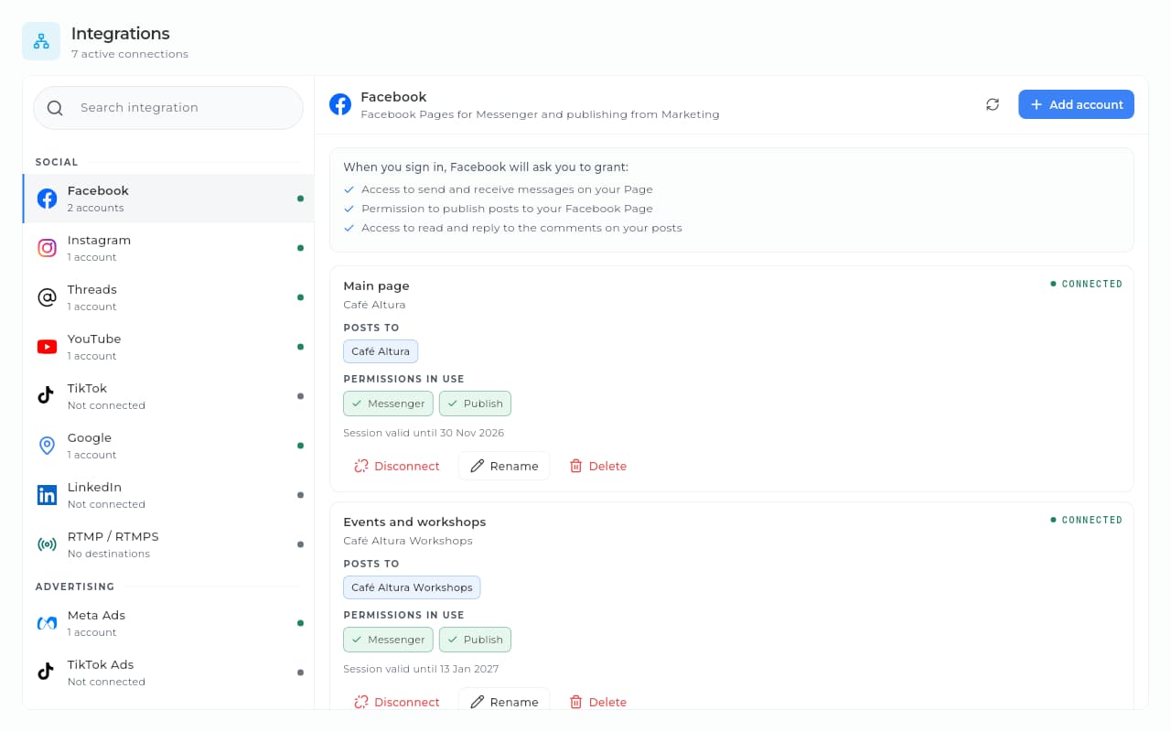Open the Google integration
The image size is (1171, 732).
168,446
